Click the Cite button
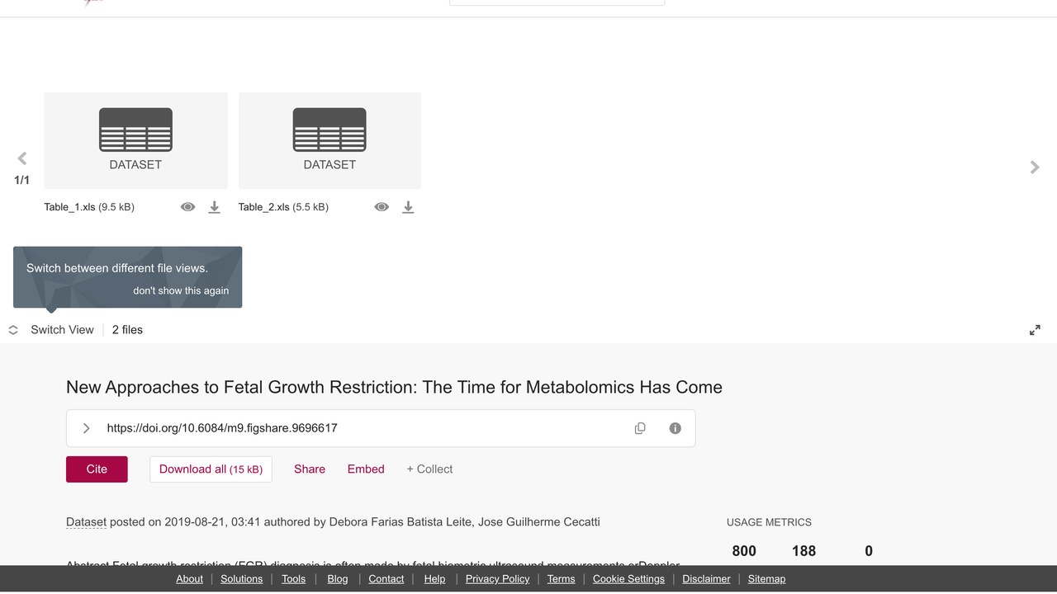 coord(97,469)
